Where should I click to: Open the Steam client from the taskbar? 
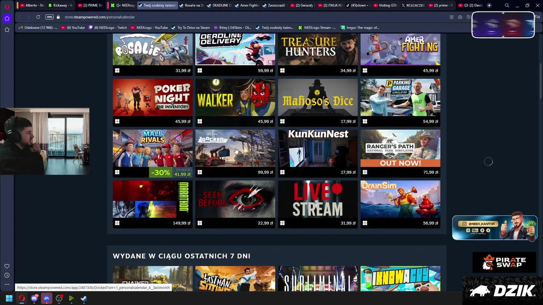pyautogui.click(x=84, y=298)
